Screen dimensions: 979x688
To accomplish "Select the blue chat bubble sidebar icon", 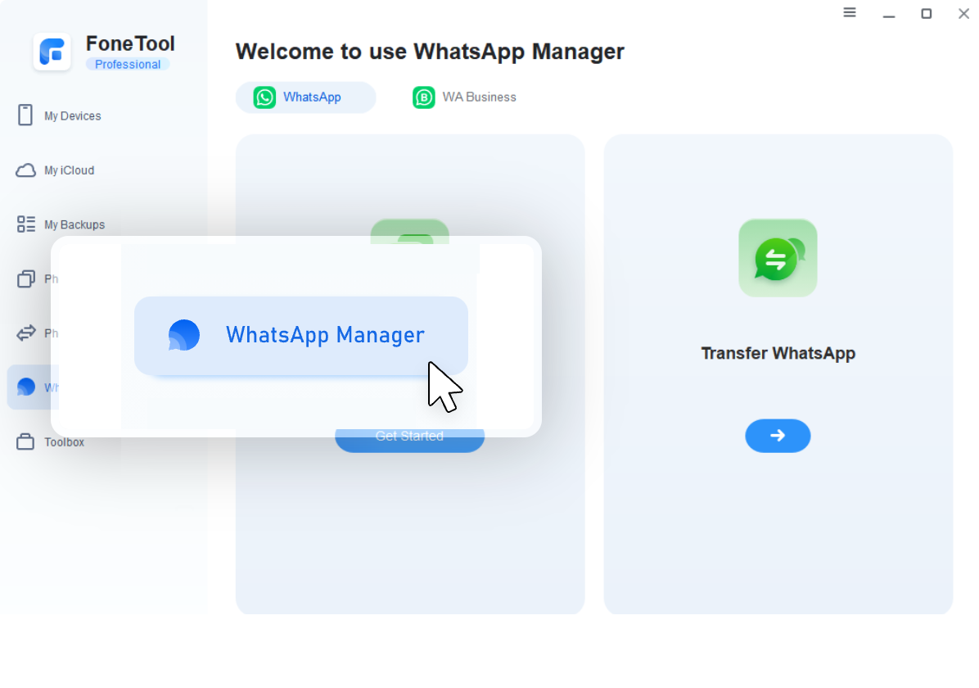I will [26, 387].
